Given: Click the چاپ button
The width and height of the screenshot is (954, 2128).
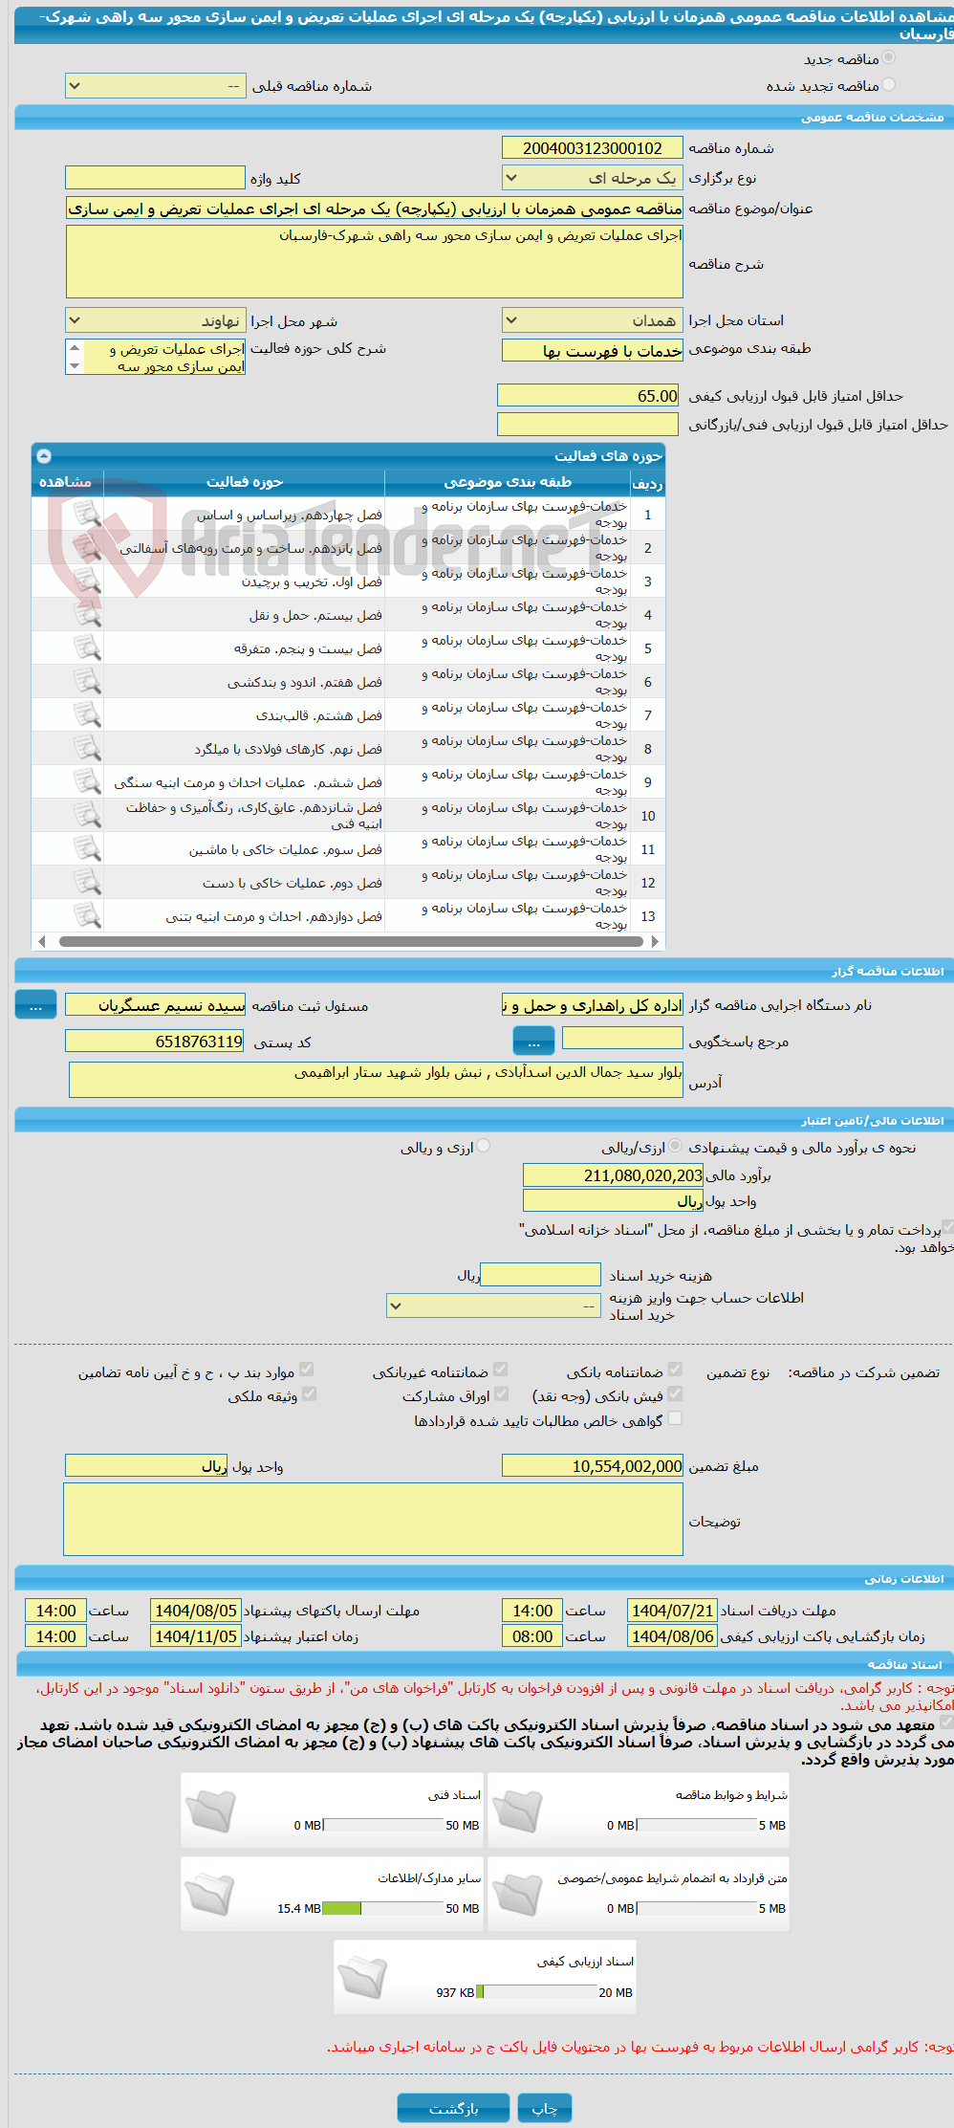Looking at the screenshot, I should [545, 2108].
